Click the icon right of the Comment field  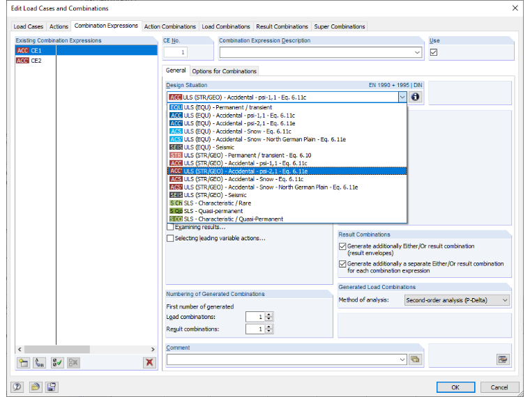tap(503, 359)
